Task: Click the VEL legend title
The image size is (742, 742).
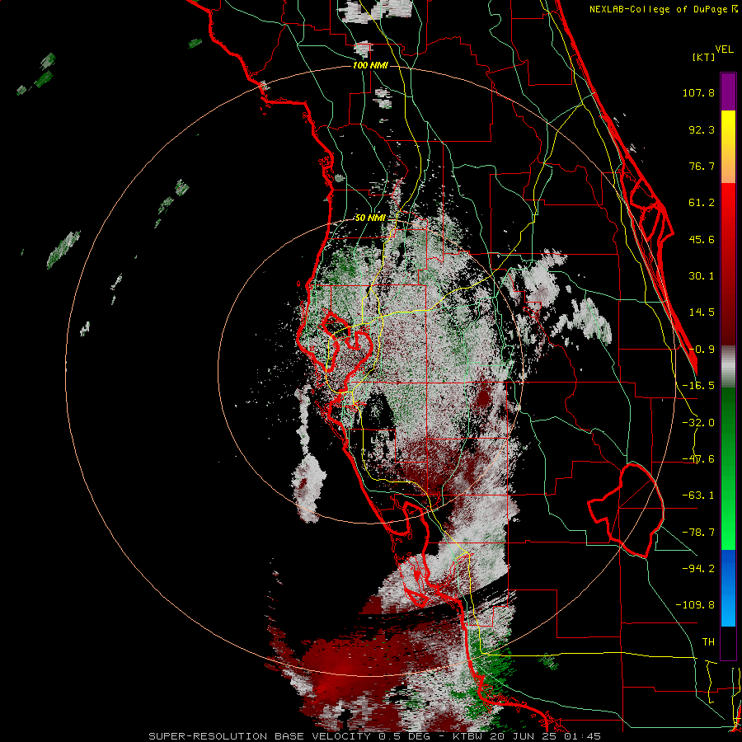Action: [x=724, y=49]
